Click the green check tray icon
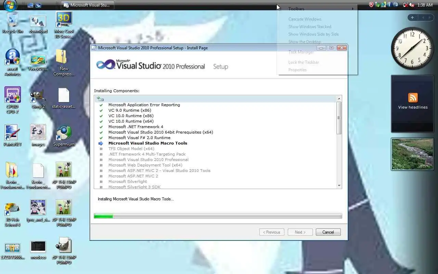438x274 pixels. click(377, 5)
